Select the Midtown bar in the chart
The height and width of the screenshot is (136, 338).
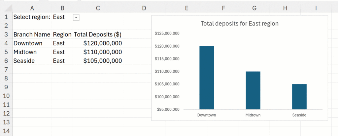click(x=253, y=90)
